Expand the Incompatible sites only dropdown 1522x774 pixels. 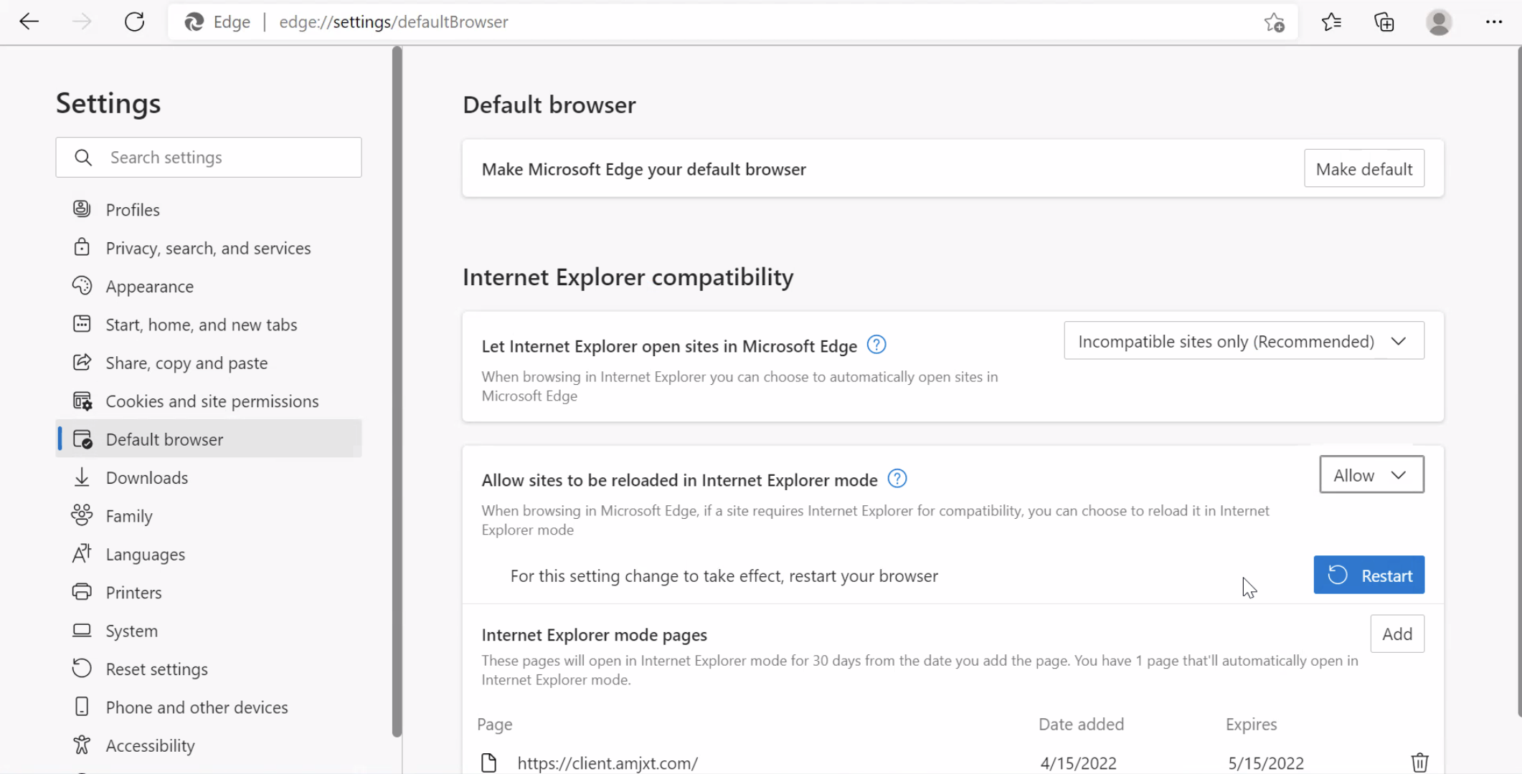tap(1244, 341)
